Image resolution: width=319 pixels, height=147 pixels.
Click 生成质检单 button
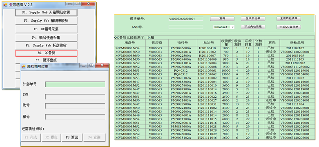[x=253, y=19]
